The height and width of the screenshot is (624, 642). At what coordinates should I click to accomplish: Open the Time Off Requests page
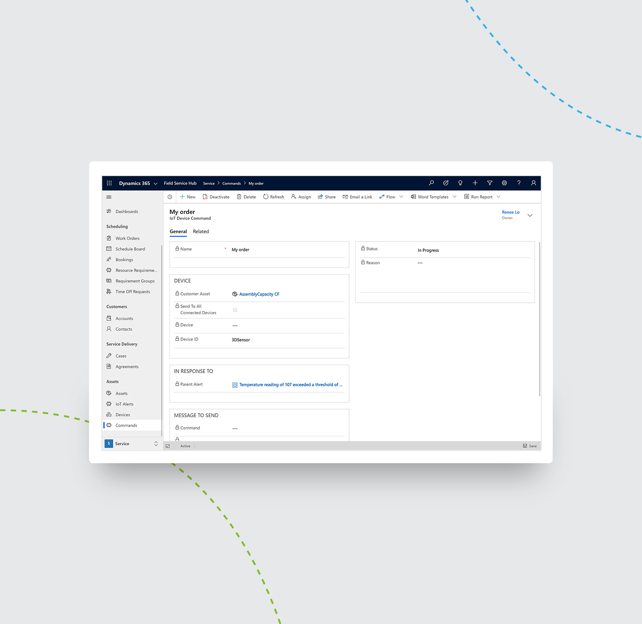pos(132,291)
